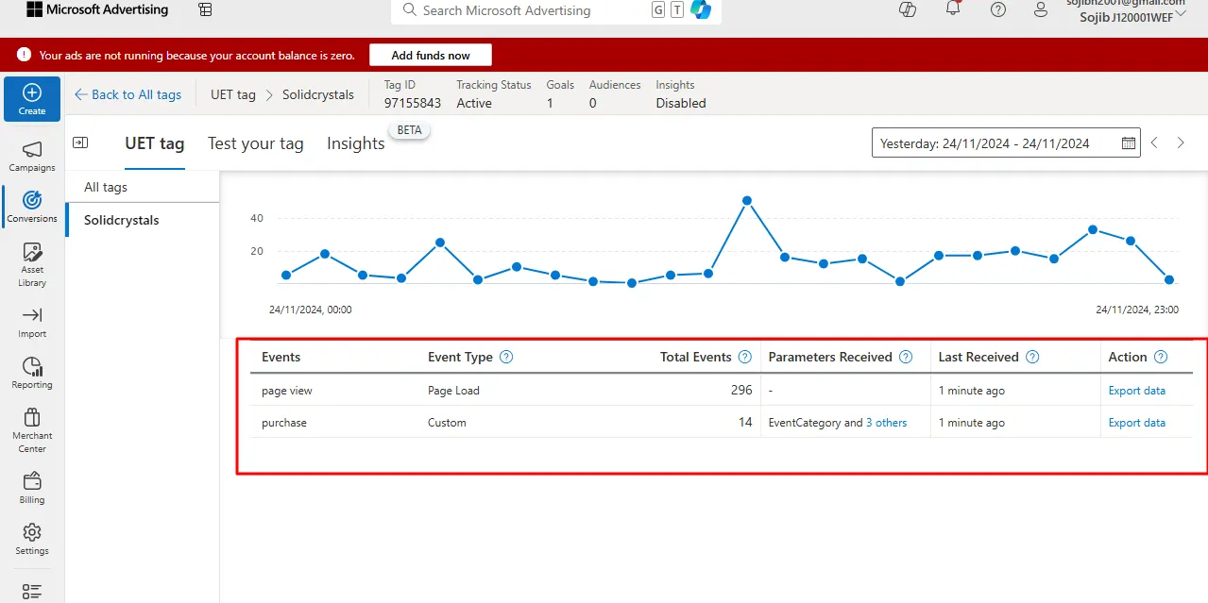
Task: Expand the account dropdown chevron
Action: (x=1181, y=13)
